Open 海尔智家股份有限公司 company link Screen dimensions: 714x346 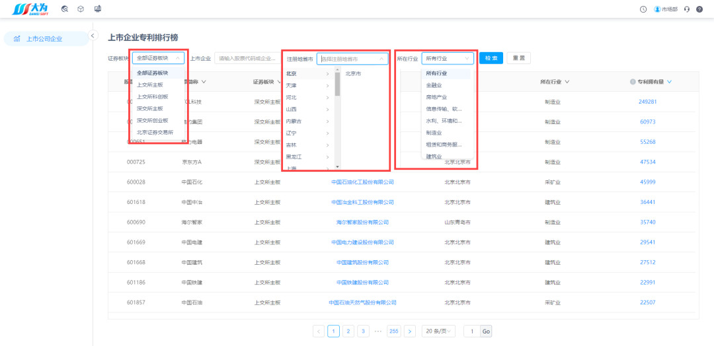pos(362,223)
